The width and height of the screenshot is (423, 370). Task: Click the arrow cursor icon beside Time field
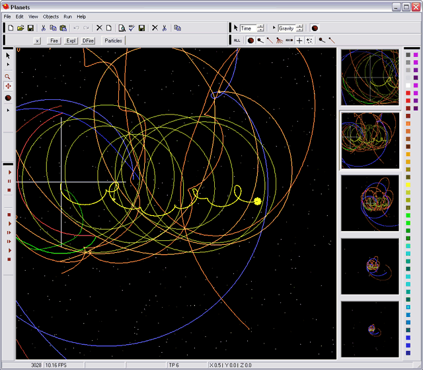[x=236, y=28]
